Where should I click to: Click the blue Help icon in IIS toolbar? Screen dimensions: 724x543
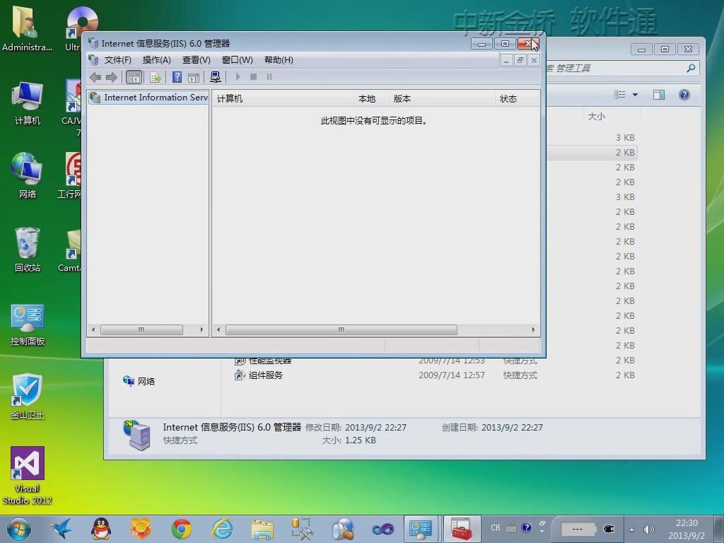click(x=177, y=77)
